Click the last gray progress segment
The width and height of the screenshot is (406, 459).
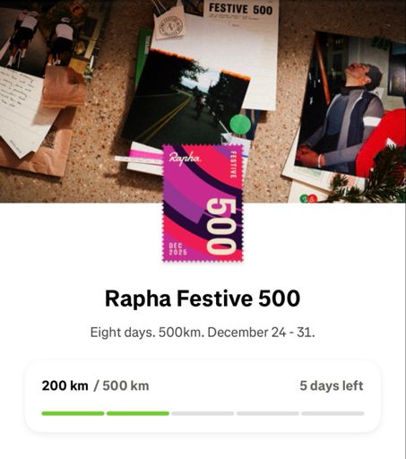click(333, 413)
